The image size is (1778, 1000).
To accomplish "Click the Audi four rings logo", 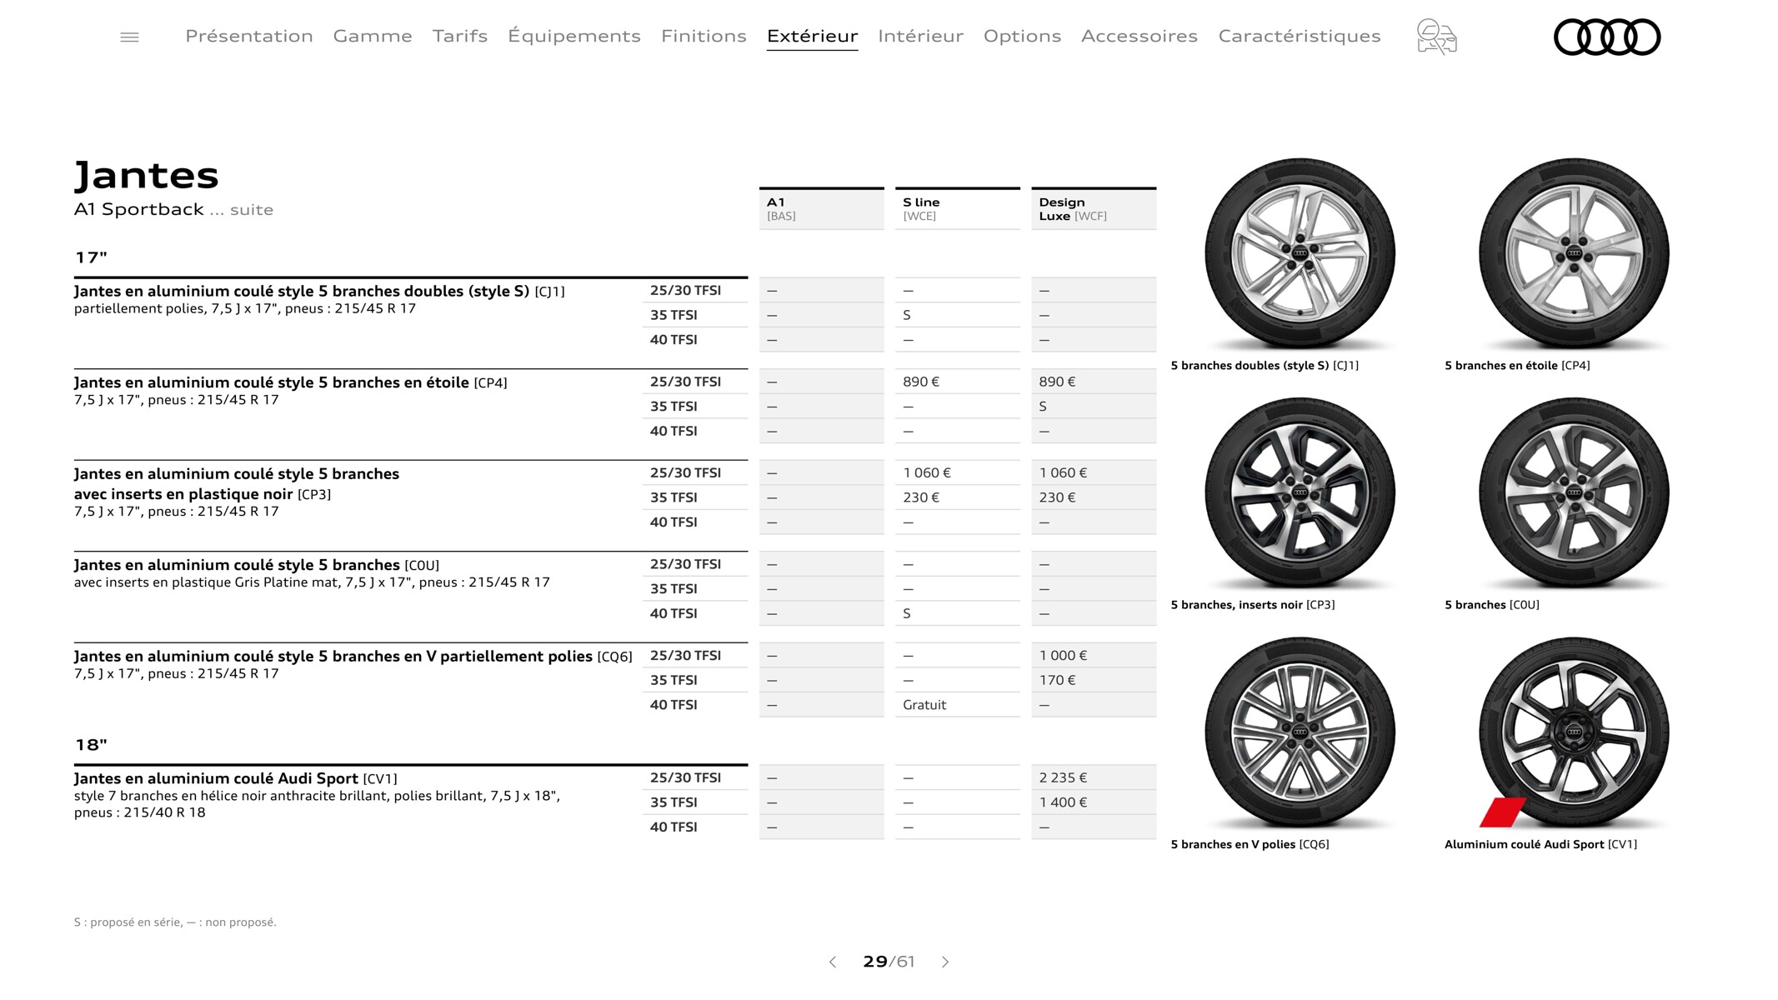I will (1607, 37).
